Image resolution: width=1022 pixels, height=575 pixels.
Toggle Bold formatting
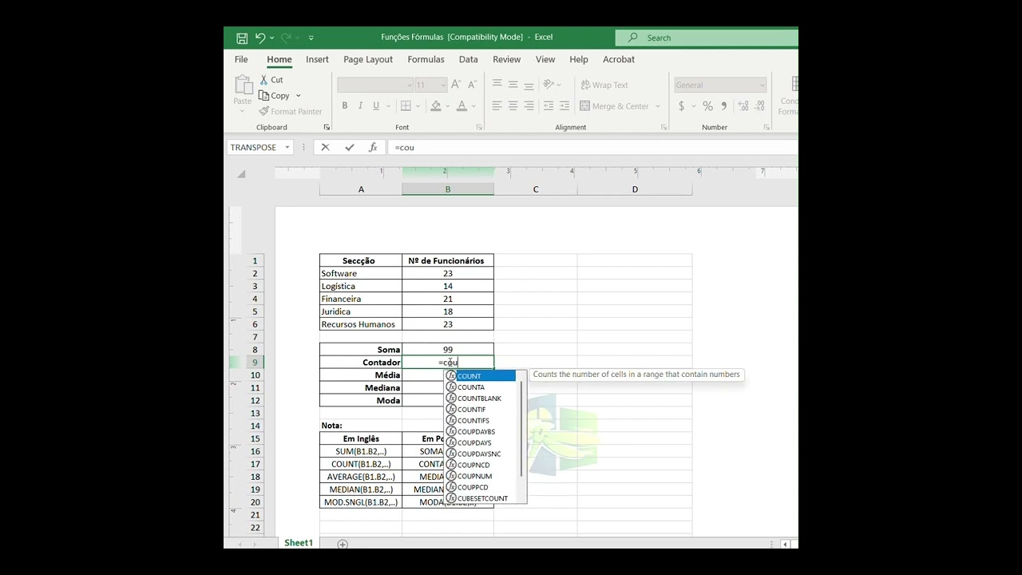[344, 106]
